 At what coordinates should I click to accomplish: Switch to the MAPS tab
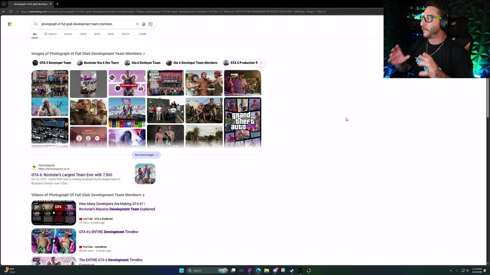(97, 34)
